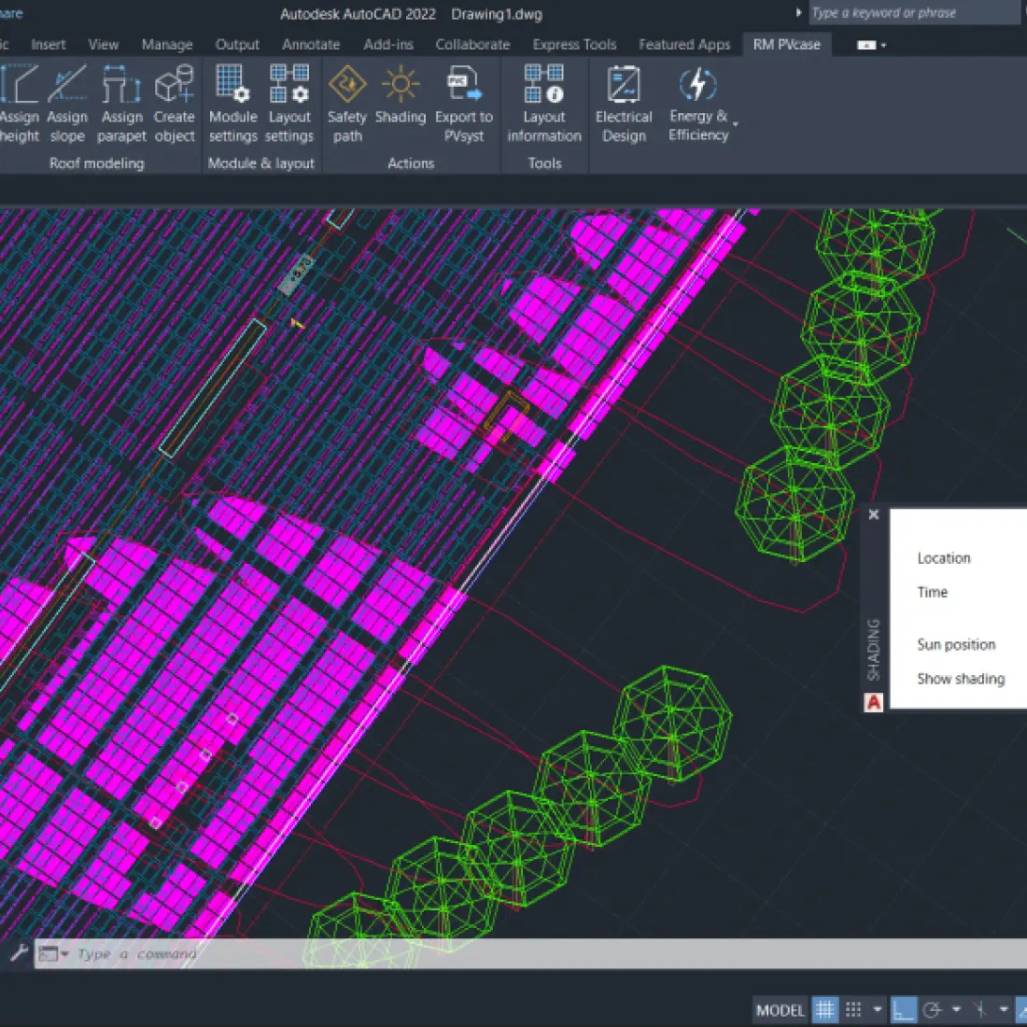Viewport: 1027px width, 1027px height.
Task: Open snap mode settings dropdown
Action: click(878, 1010)
